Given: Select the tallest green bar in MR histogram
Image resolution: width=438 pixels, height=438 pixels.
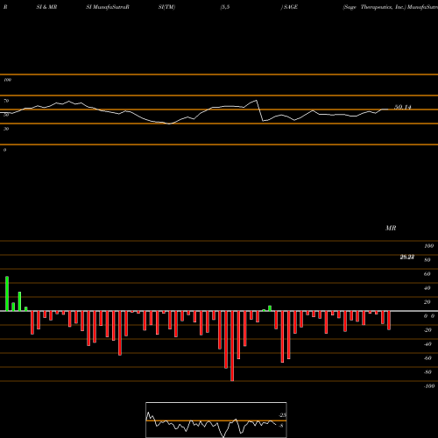Looking at the screenshot, I should click(x=7, y=293).
